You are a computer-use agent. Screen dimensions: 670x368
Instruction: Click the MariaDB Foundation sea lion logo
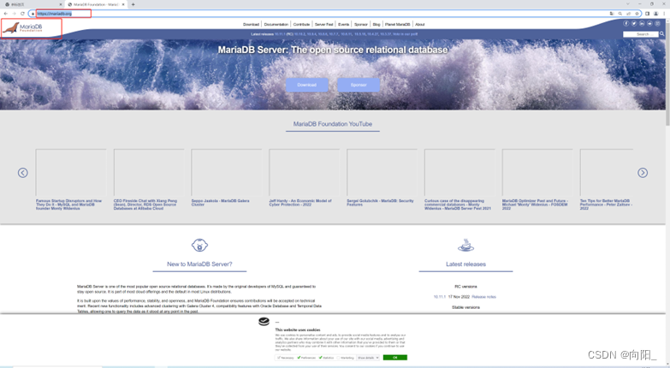(22, 28)
